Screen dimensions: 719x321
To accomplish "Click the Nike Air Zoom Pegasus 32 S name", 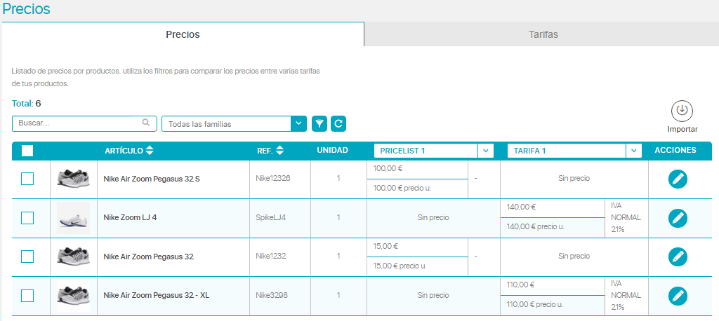I will click(152, 179).
